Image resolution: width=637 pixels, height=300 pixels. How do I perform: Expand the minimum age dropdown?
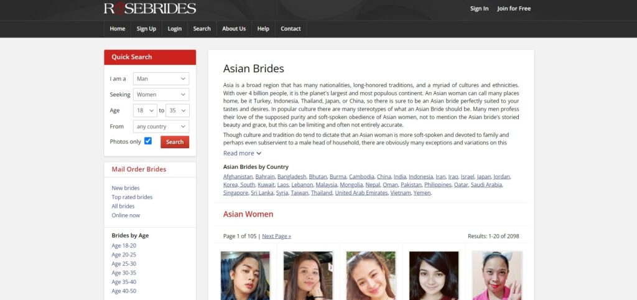144,111
